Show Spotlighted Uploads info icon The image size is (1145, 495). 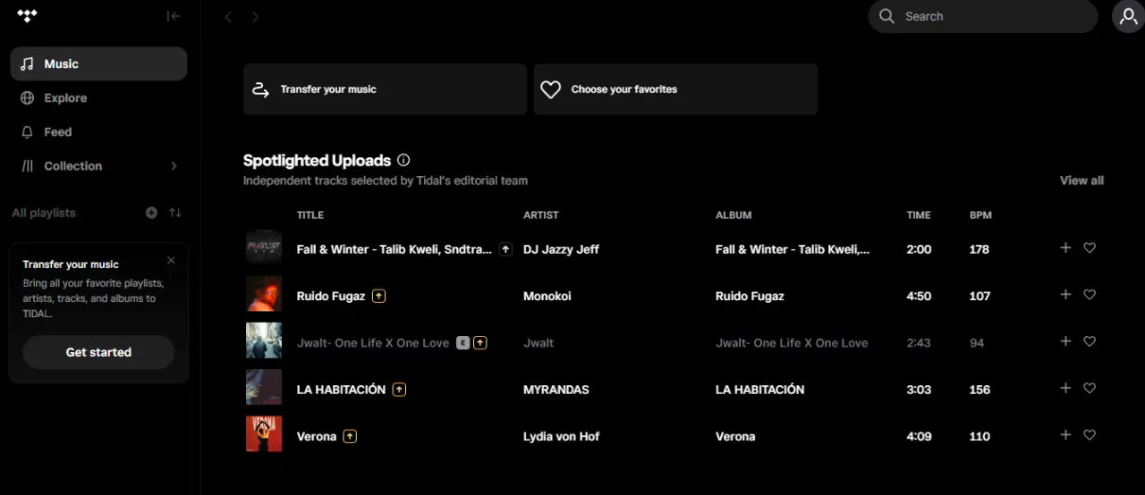[403, 160]
